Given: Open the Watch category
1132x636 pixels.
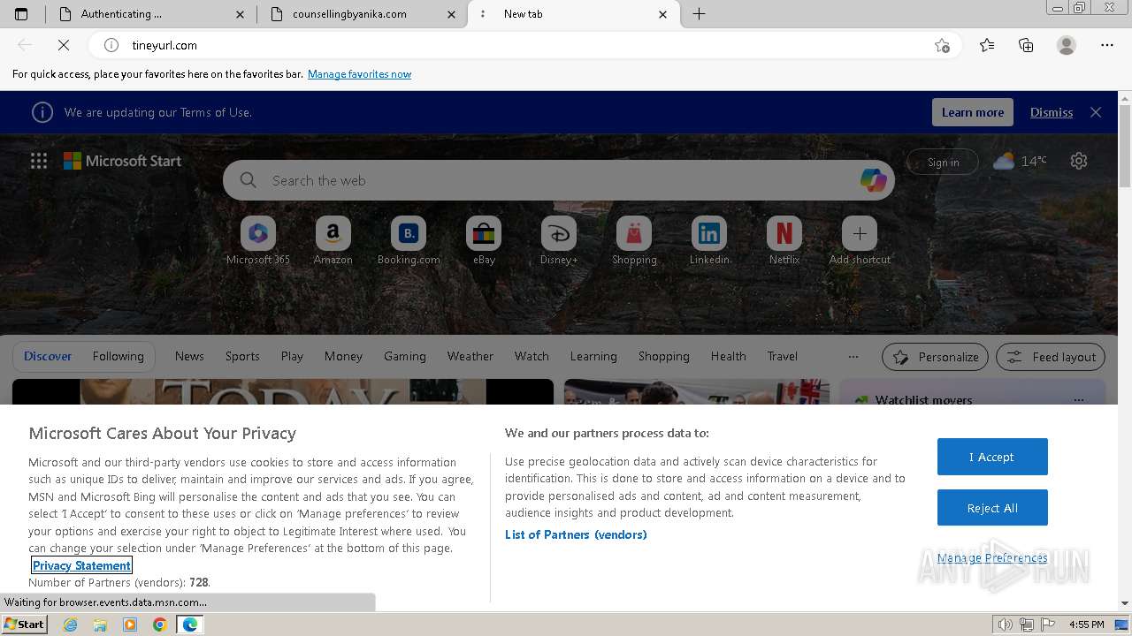Looking at the screenshot, I should (532, 356).
